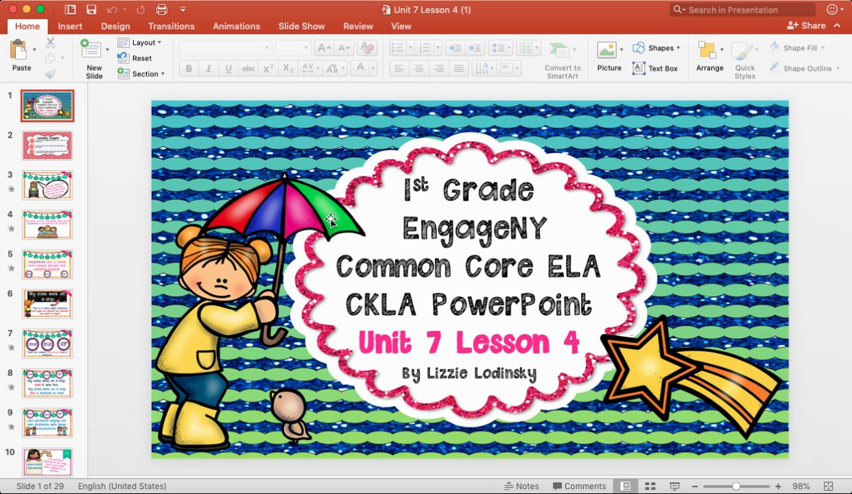Switch to the Review tab
Viewport: 852px width, 494px height.
point(358,26)
